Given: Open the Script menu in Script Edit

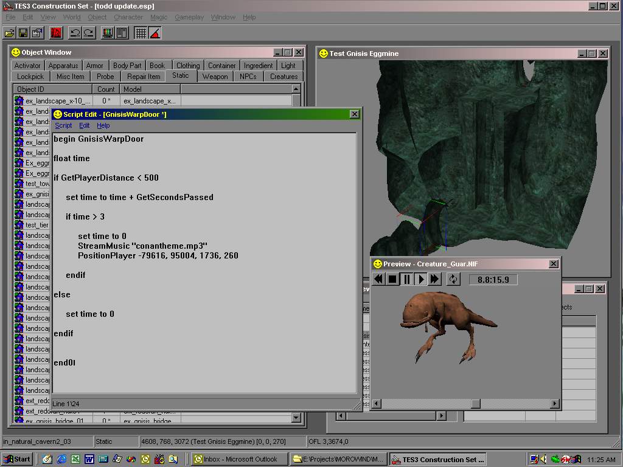Looking at the screenshot, I should (63, 125).
